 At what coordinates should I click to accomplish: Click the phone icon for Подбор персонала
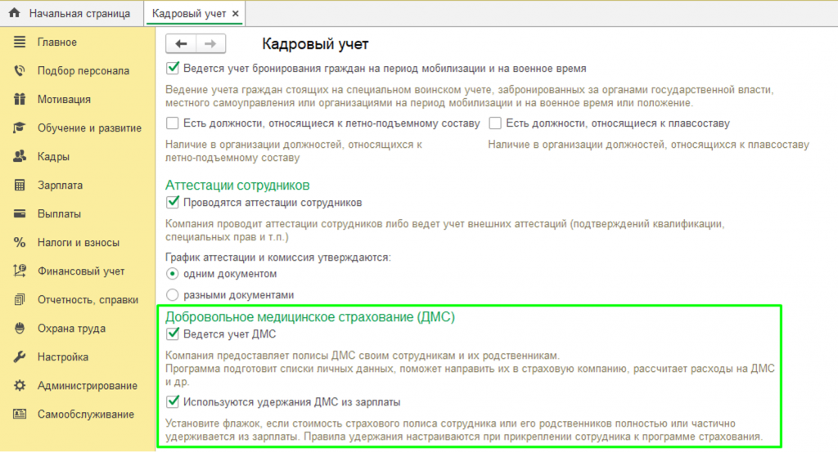point(20,70)
